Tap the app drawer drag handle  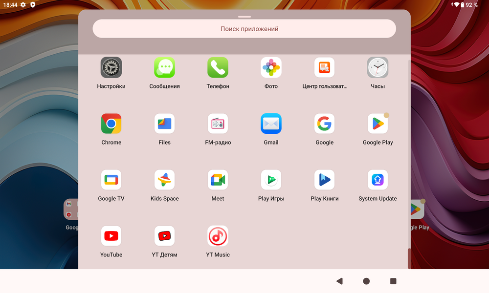pyautogui.click(x=244, y=17)
